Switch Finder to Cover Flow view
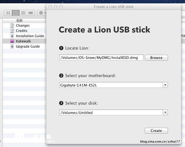The width and height of the screenshot is (185, 147). coord(31,13)
